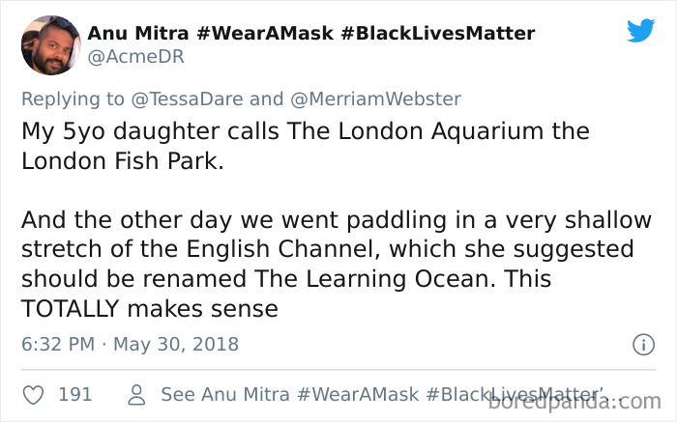Open Anu Mitra's profile picture
Viewport: 677px width, 422px height.
[49, 44]
